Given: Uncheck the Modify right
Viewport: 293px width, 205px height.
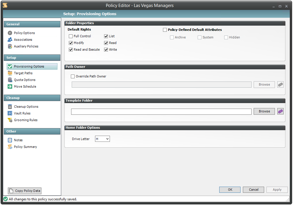Looking at the screenshot, I should (x=71, y=43).
